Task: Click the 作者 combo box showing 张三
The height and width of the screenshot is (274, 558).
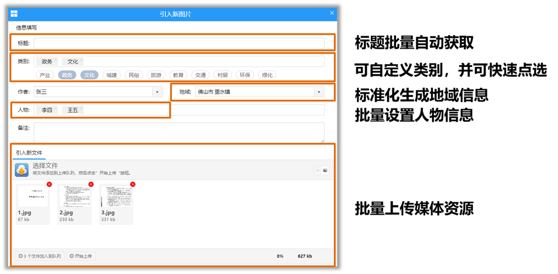Action: click(93, 92)
